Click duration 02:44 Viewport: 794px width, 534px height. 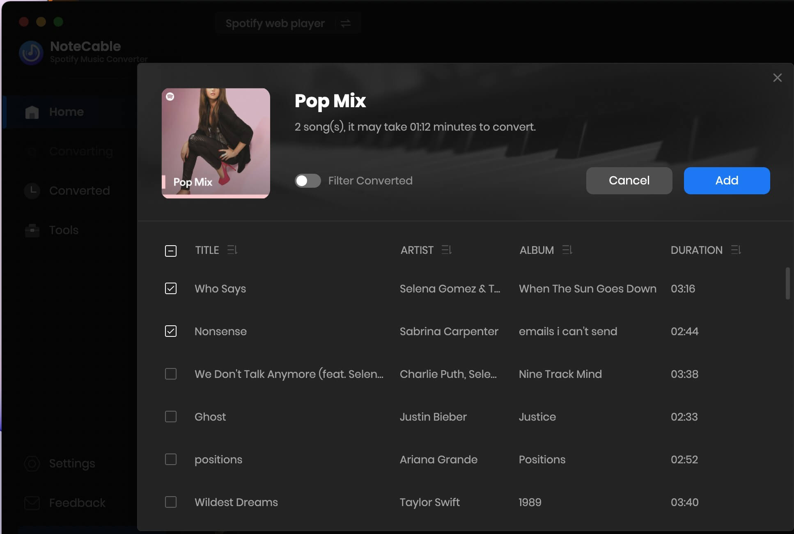(684, 331)
